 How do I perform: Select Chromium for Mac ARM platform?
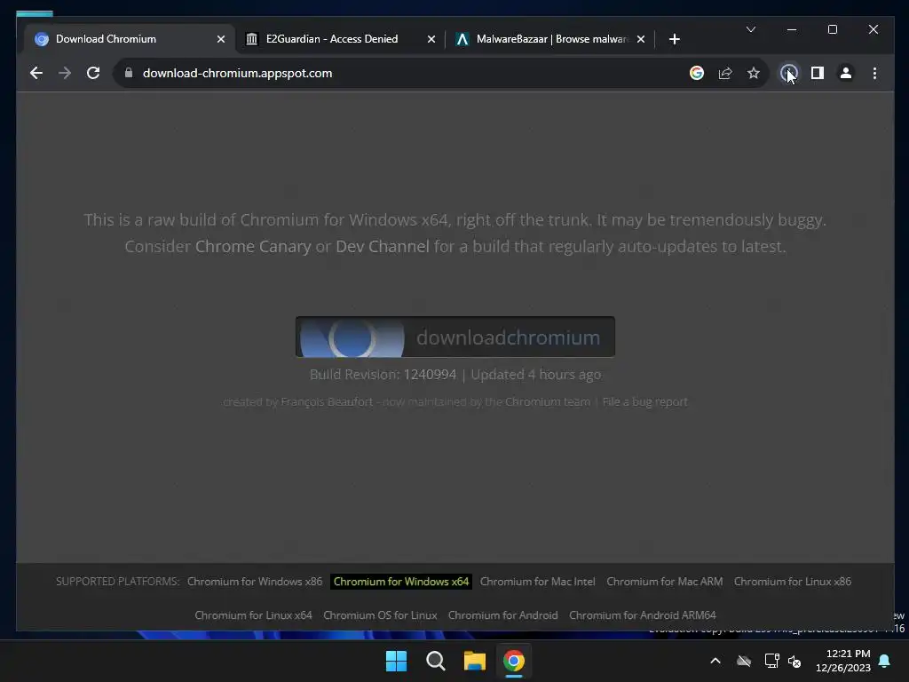pos(664,582)
